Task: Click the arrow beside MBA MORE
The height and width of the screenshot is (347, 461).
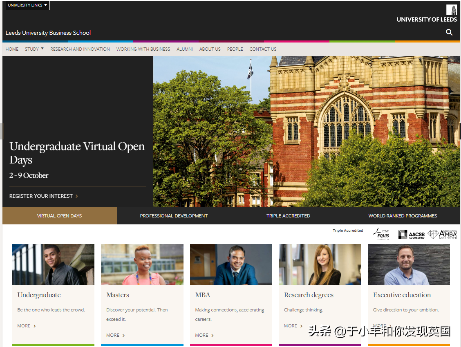Action: (x=212, y=336)
